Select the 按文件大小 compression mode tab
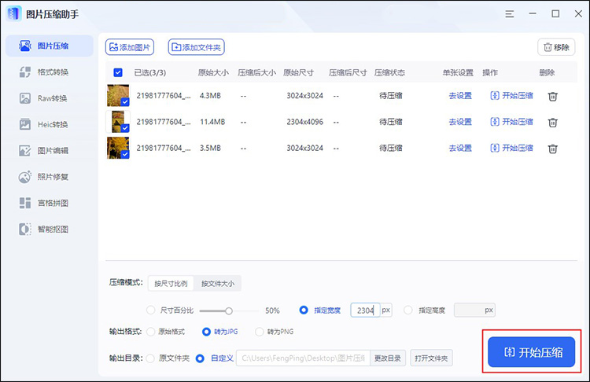Screen dimensions: 590x382 [217, 284]
